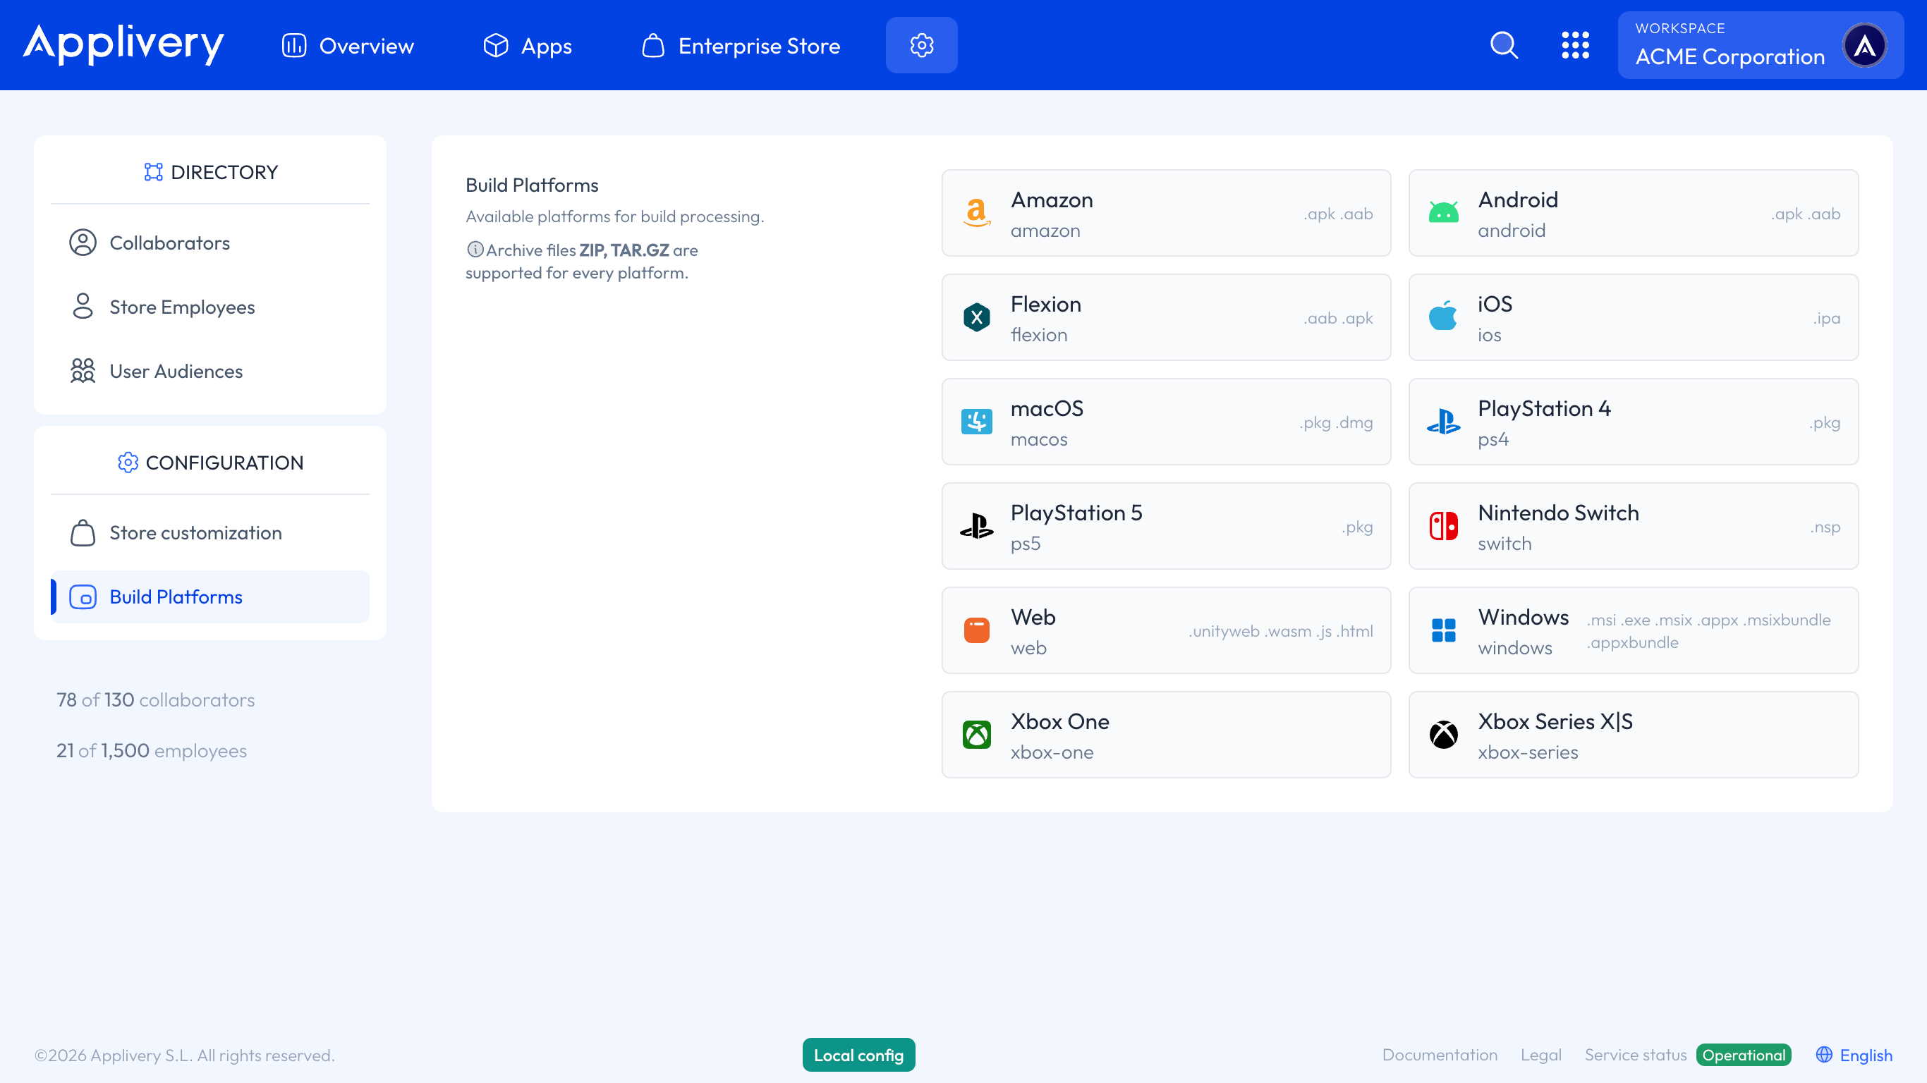Click the PlayStation 4 logo icon
The height and width of the screenshot is (1083, 1927).
click(x=1444, y=422)
